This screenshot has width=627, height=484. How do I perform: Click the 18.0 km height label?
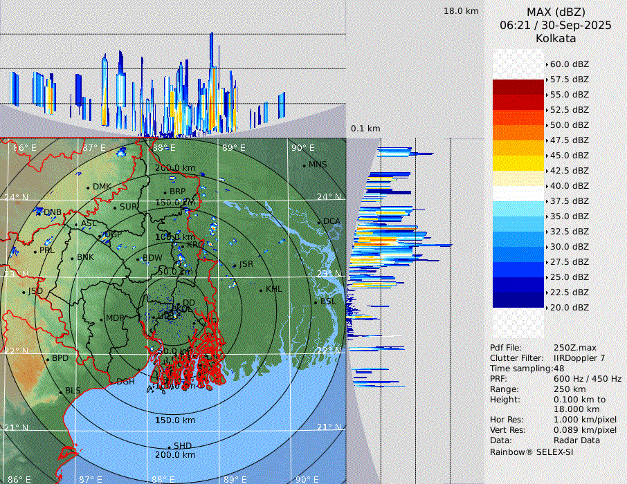click(x=461, y=11)
